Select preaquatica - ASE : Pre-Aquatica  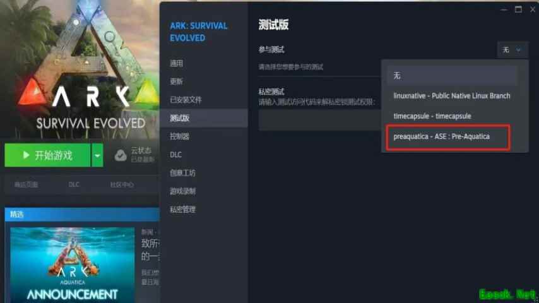tap(448, 137)
